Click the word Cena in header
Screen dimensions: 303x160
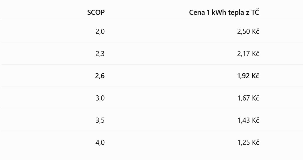click(197, 13)
